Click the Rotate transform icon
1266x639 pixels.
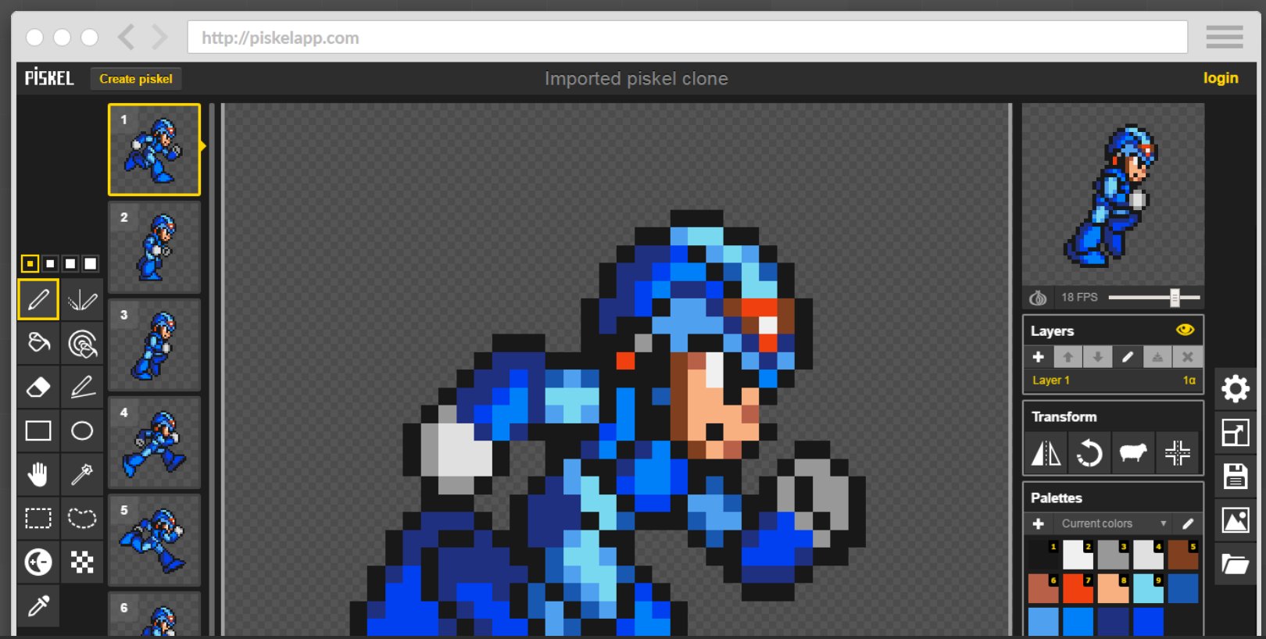[x=1089, y=453]
